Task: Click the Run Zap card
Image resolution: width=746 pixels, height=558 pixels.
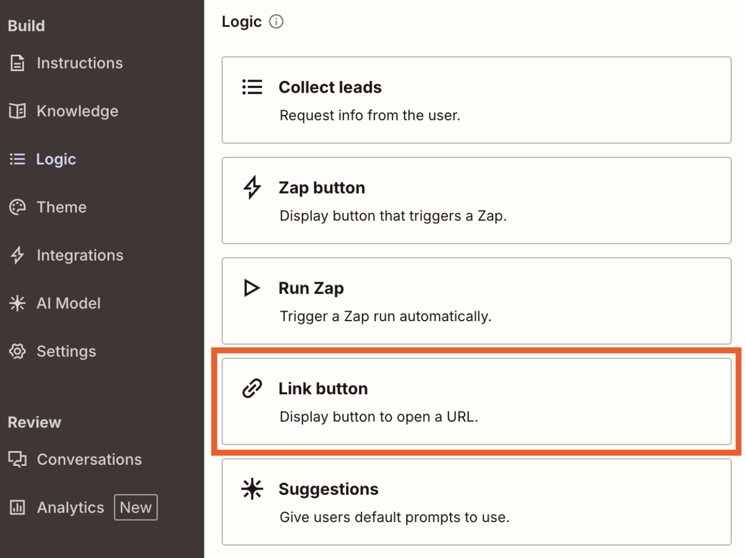Action: (x=476, y=301)
